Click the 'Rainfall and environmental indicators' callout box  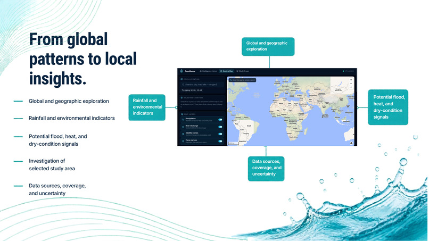pyautogui.click(x=147, y=107)
